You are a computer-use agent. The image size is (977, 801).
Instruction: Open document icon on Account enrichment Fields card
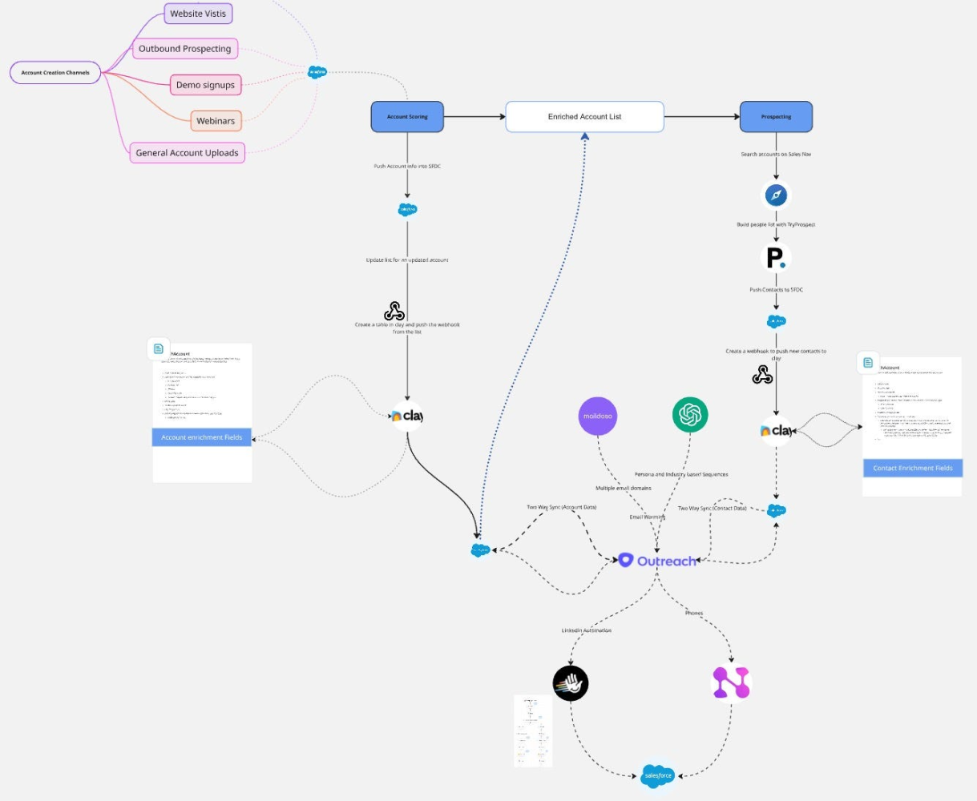click(159, 348)
